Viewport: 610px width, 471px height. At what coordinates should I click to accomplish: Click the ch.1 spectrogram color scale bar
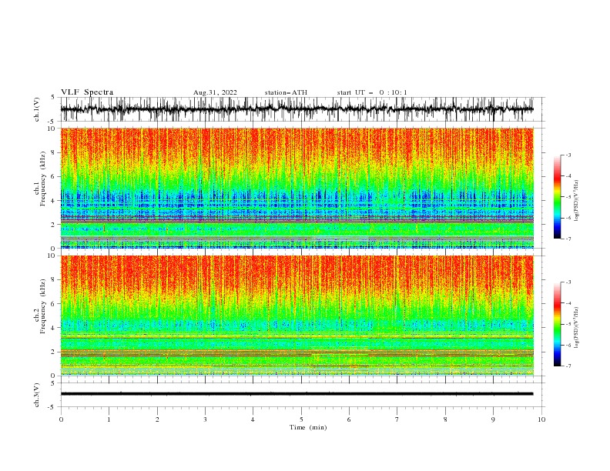(557, 197)
